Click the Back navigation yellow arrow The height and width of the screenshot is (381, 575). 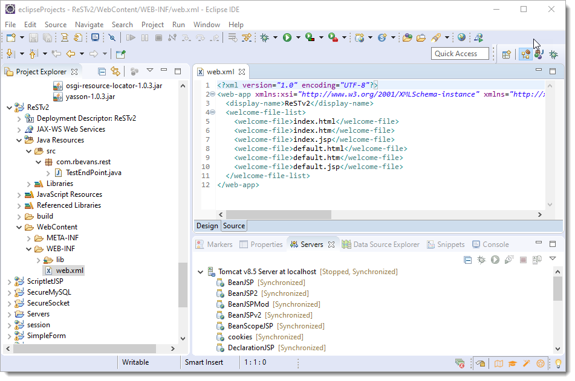70,54
